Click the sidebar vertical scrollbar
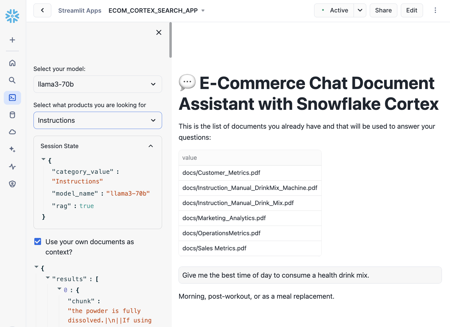The image size is (450, 327). coord(170,40)
